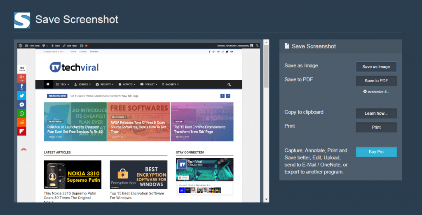Click the LATEST ARTICLES heading

[x=57, y=153]
